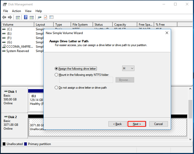The height and width of the screenshot is (154, 194).
Task: Click the Connect/Refresh disk toolbar icon
Action: point(39,17)
